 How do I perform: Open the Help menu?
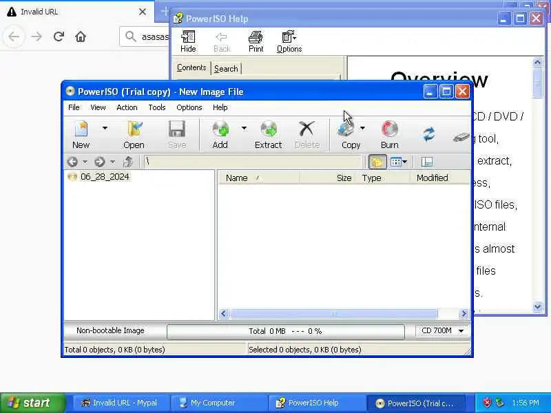(x=220, y=107)
